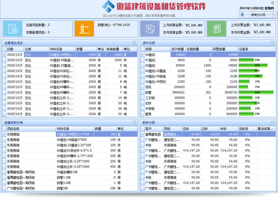Refresh the 财务分析 panel
Viewport: 278px width, 199px height.
pos(272,123)
